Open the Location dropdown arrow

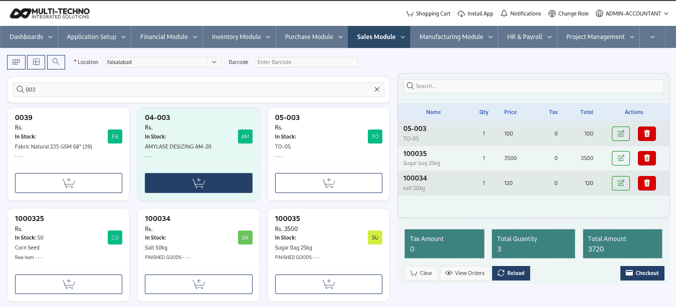click(x=214, y=62)
